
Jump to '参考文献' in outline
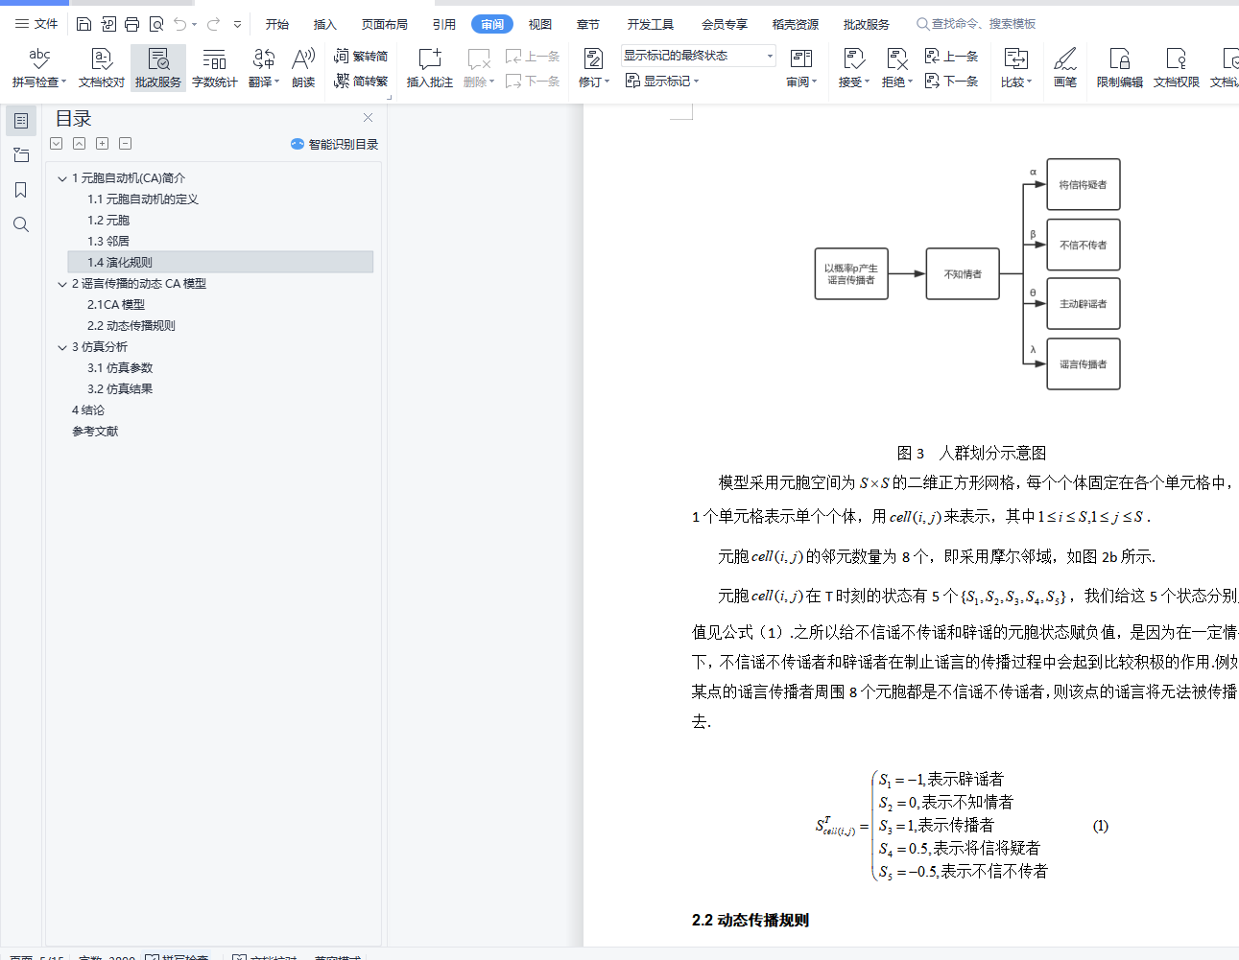coord(95,432)
